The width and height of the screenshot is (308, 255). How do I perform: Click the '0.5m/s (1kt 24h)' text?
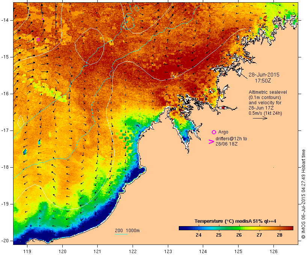click(x=265, y=113)
